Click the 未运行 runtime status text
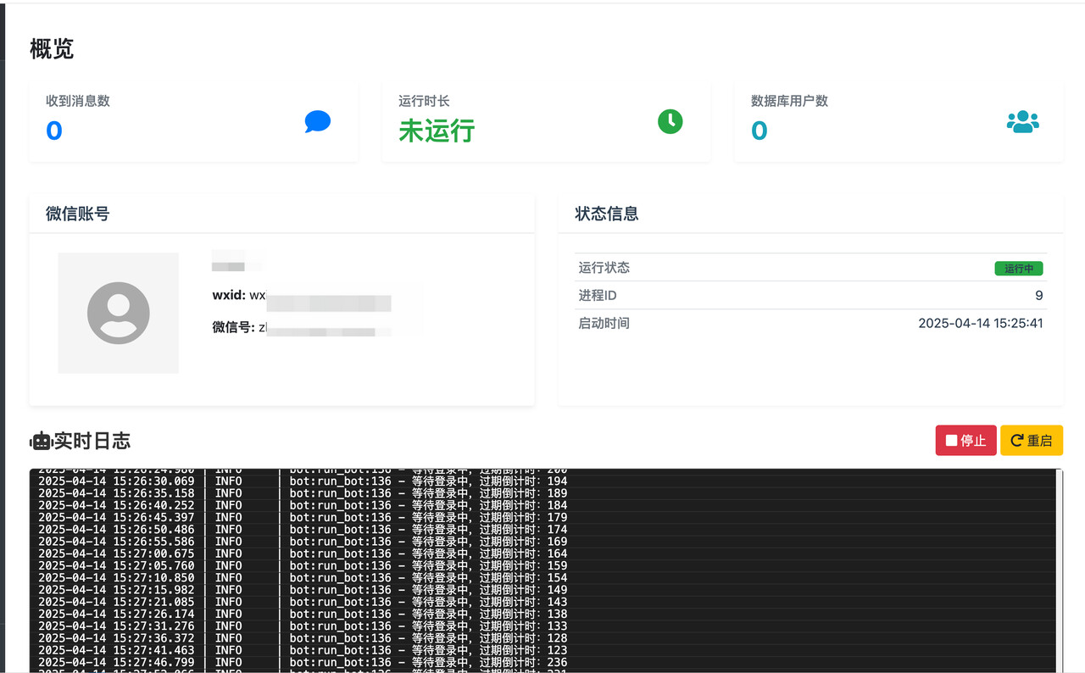Viewport: 1085px width, 673px height. [437, 131]
